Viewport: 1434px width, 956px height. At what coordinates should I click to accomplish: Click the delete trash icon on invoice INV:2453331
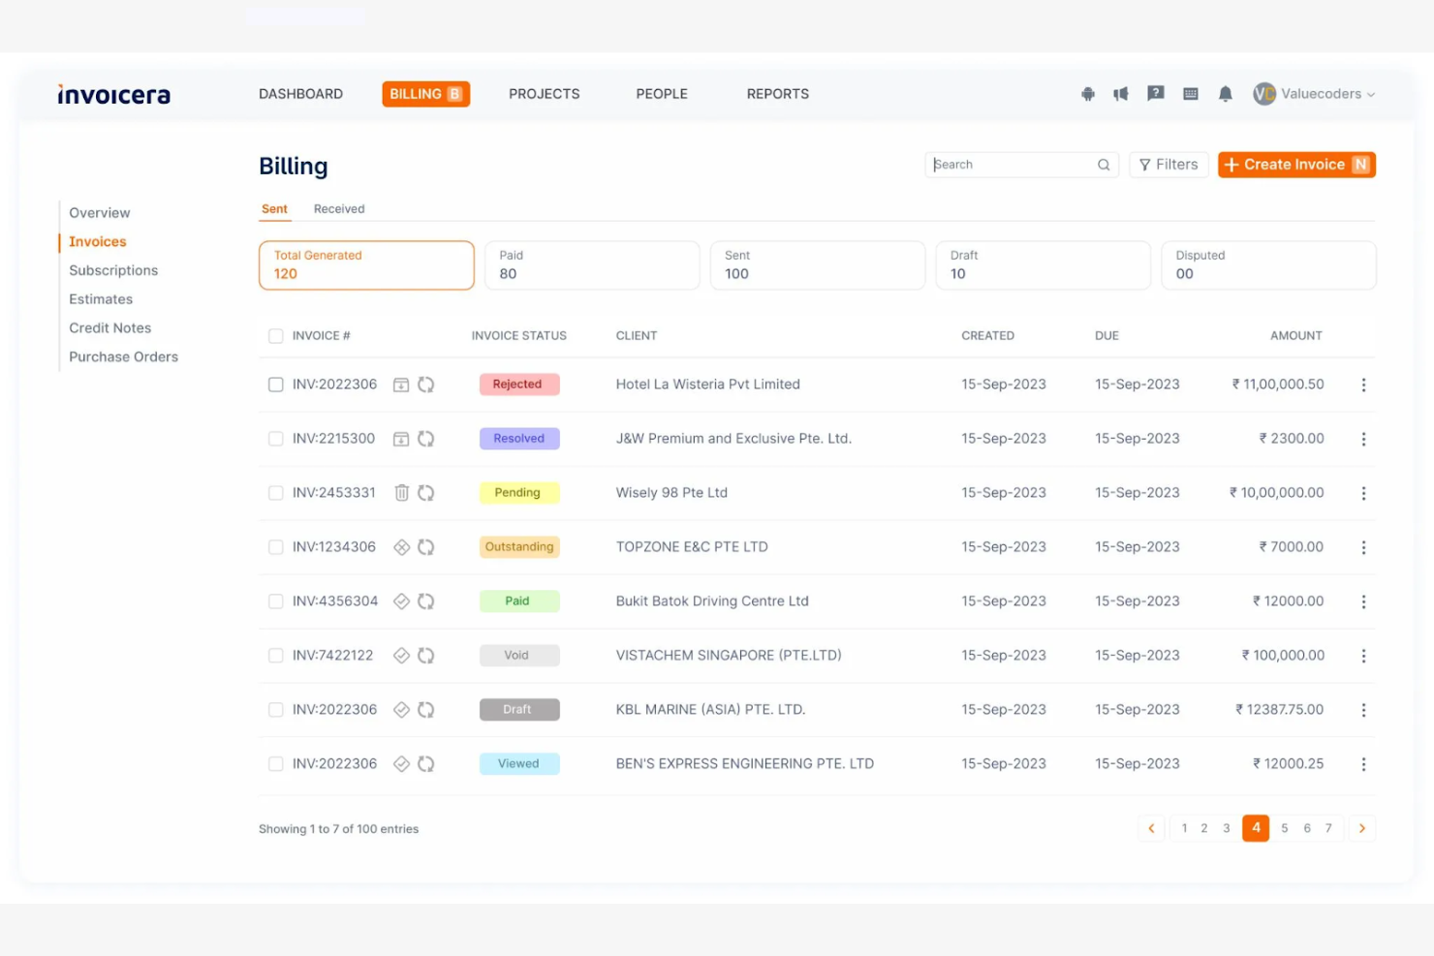pos(401,492)
